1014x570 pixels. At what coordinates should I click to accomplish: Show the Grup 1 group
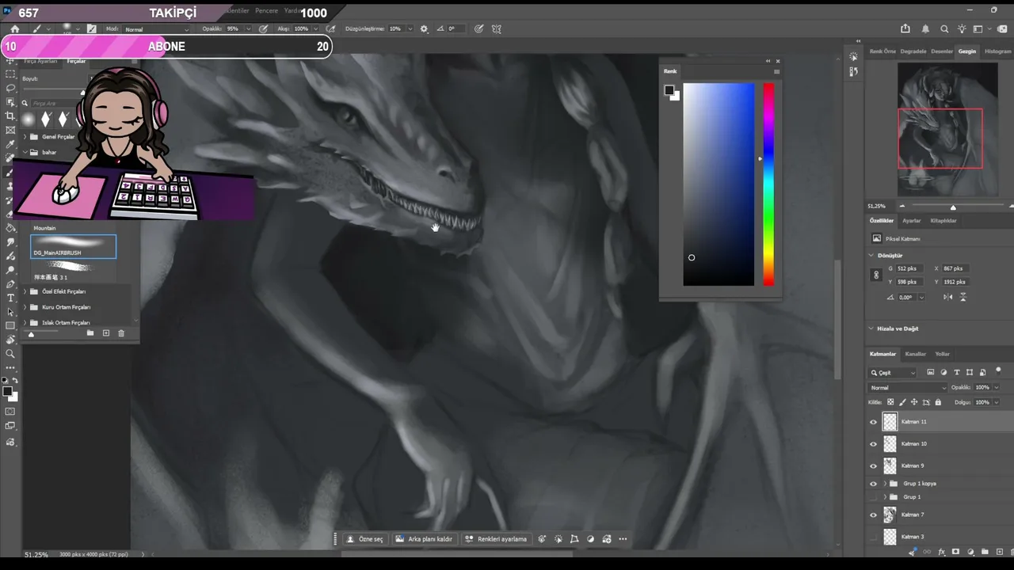coord(874,497)
